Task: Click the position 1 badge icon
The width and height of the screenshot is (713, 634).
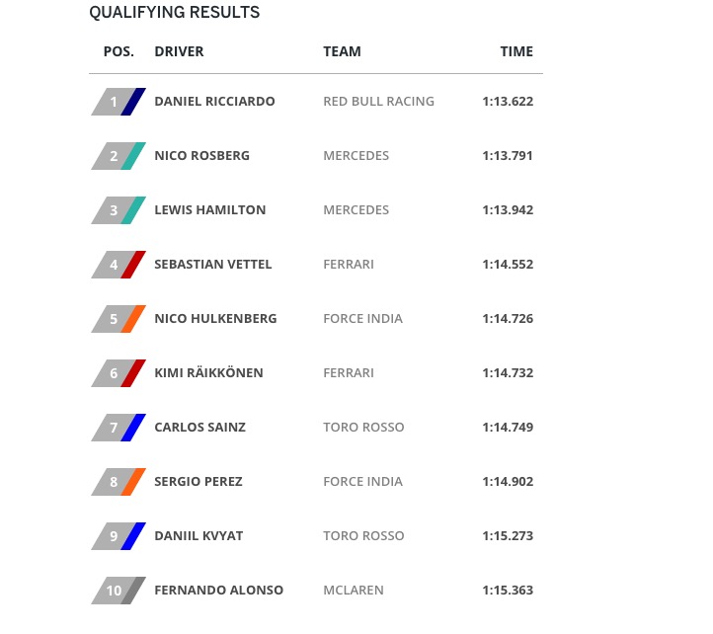Action: 119,102
